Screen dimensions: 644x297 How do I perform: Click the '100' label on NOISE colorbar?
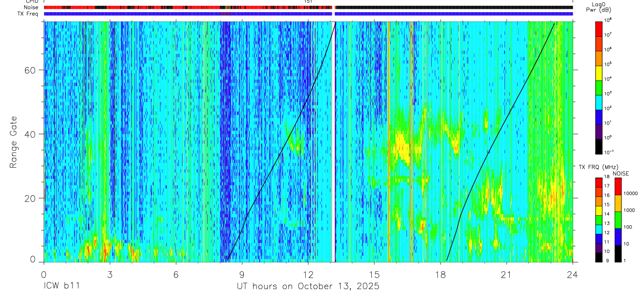coord(628,227)
